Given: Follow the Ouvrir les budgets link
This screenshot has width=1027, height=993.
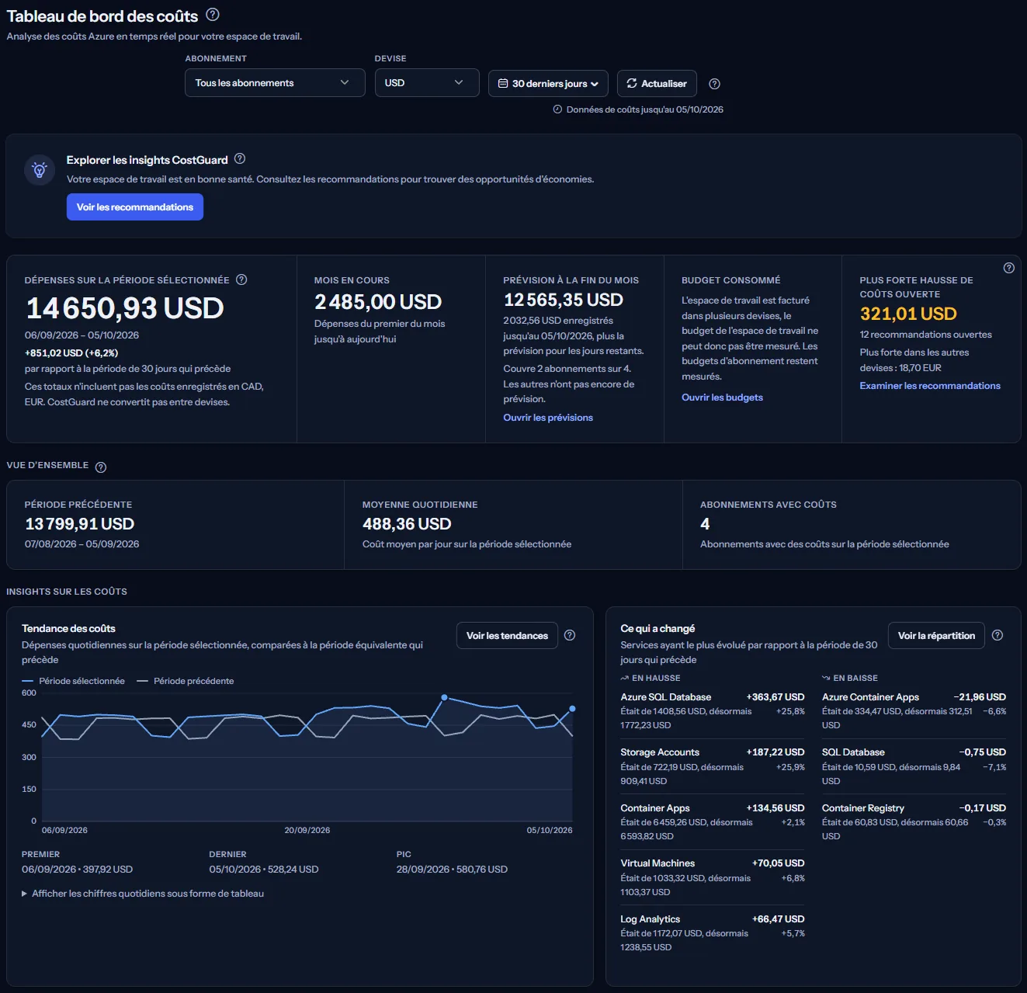Looking at the screenshot, I should [x=722, y=398].
